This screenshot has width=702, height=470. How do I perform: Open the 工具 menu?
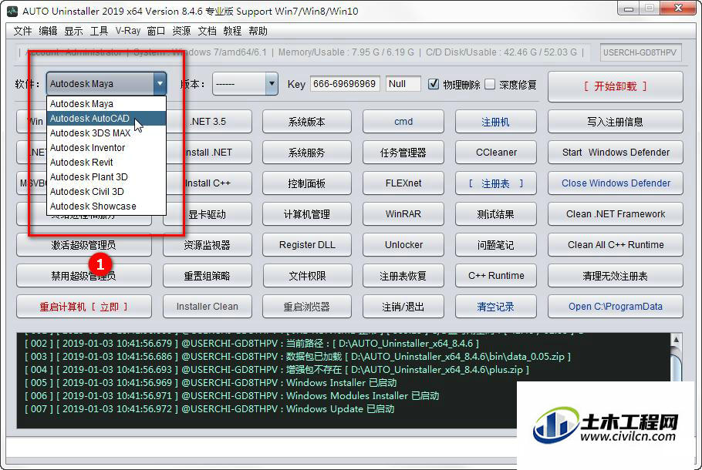(99, 31)
